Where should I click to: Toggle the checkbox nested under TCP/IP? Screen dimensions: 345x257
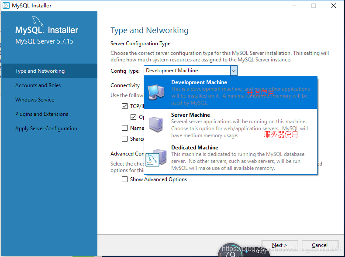pyautogui.click(x=133, y=117)
